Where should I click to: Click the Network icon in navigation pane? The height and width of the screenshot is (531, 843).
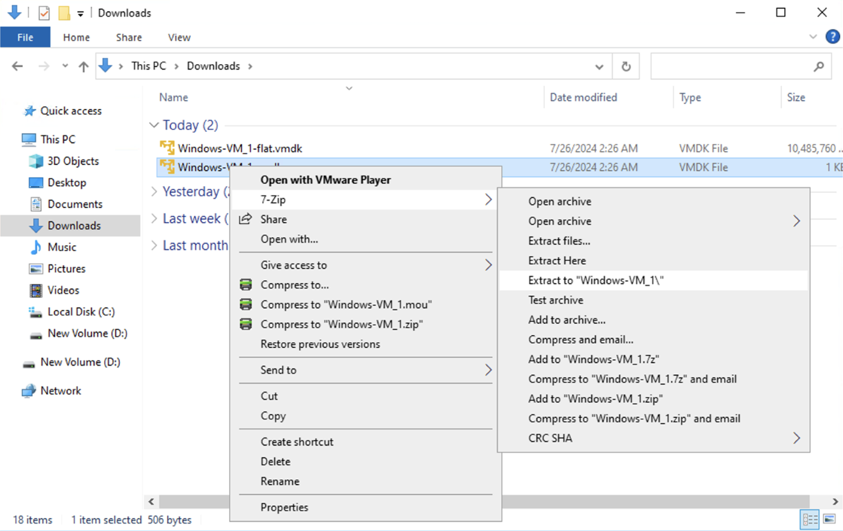pyautogui.click(x=28, y=391)
